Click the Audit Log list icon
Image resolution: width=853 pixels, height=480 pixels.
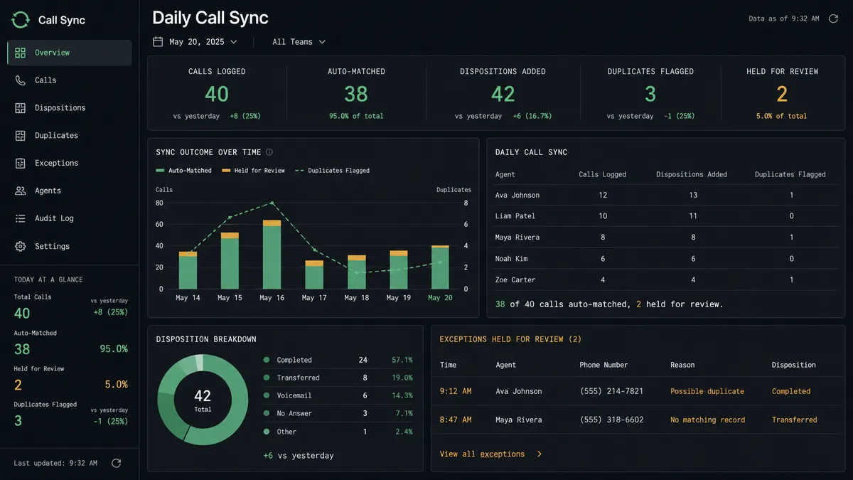20,218
